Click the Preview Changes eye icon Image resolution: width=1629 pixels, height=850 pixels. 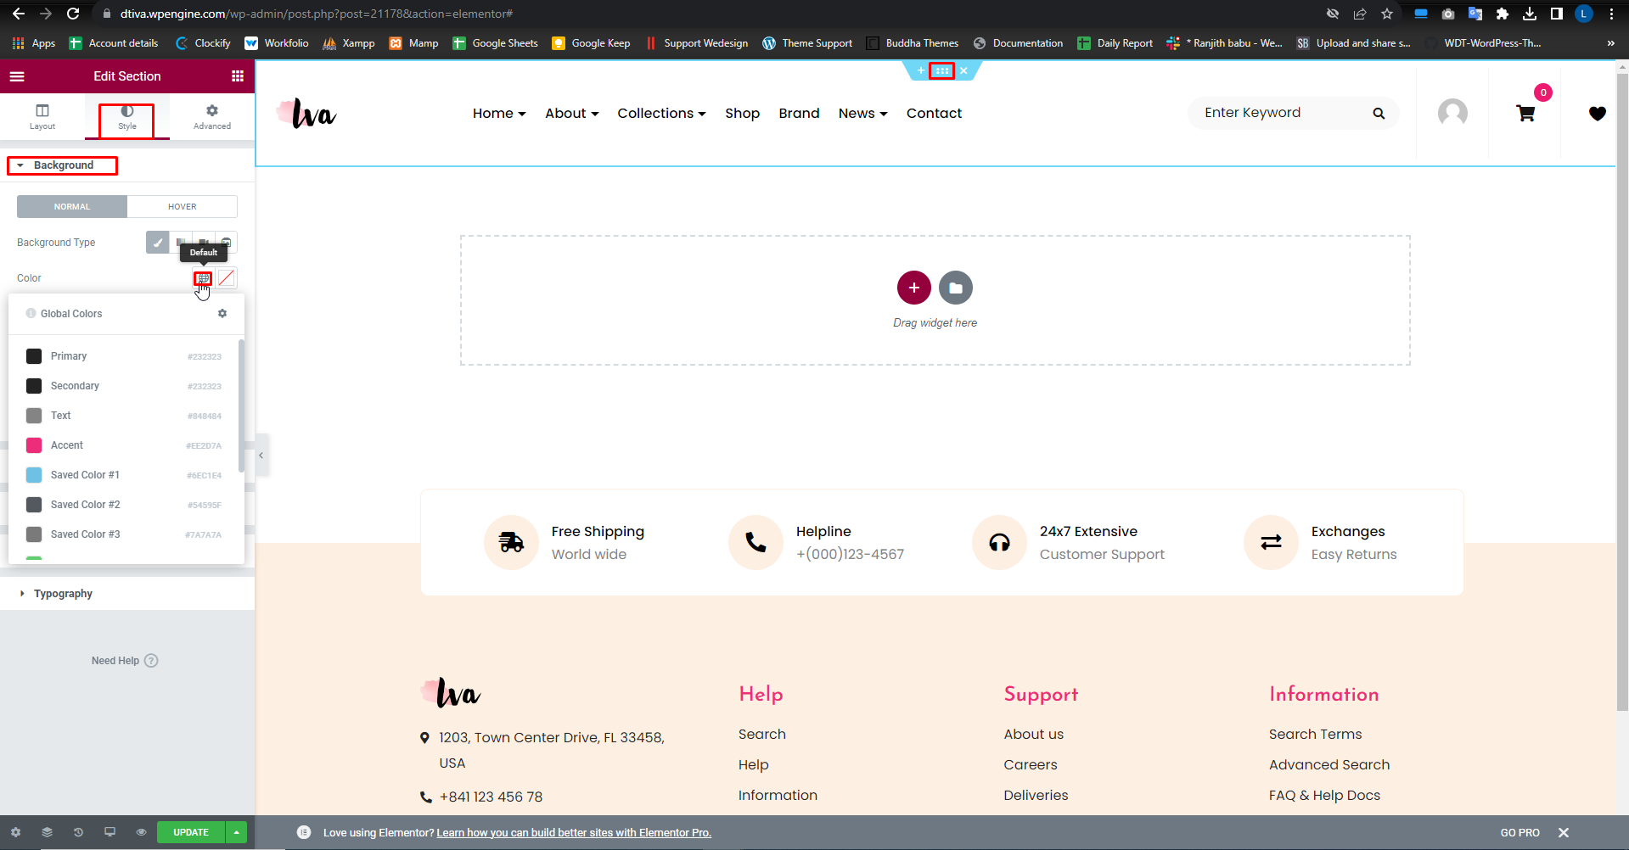[141, 833]
